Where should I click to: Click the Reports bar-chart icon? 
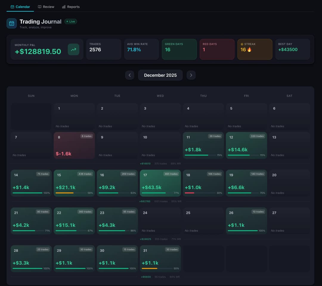tap(63, 7)
